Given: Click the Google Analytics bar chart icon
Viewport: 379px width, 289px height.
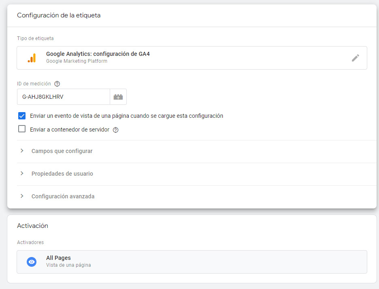Looking at the screenshot, I should [32, 58].
